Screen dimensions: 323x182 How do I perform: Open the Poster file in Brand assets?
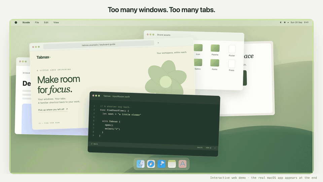[232, 49]
